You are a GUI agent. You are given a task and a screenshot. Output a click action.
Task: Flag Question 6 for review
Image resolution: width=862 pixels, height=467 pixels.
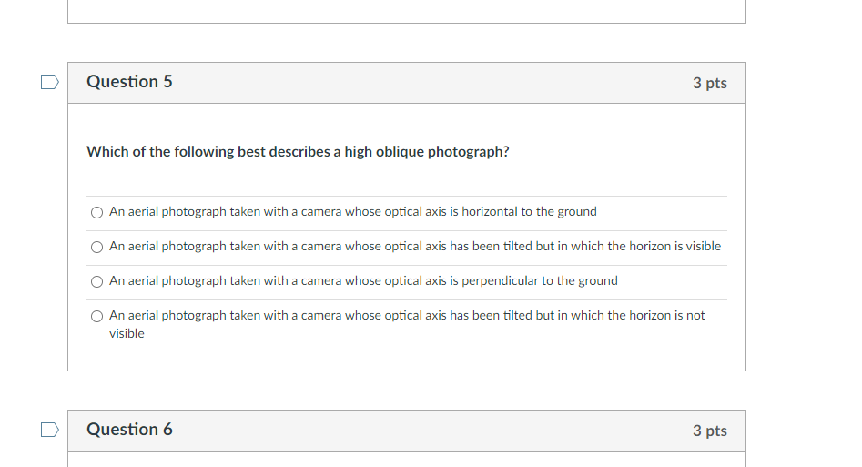[x=50, y=430]
